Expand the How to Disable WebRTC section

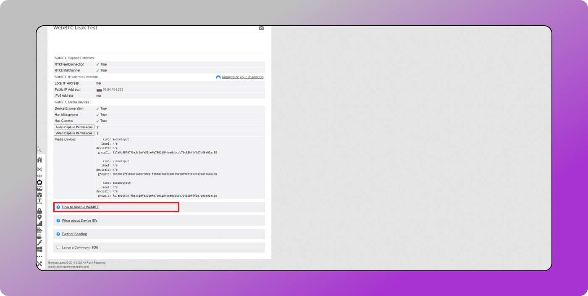tap(80, 207)
